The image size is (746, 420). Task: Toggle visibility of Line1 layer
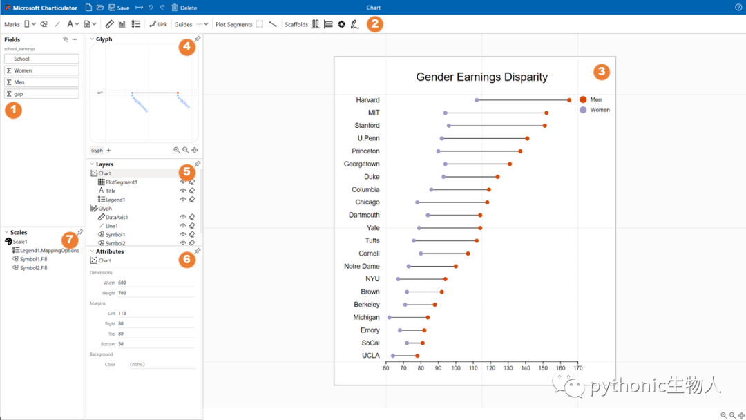(182, 226)
